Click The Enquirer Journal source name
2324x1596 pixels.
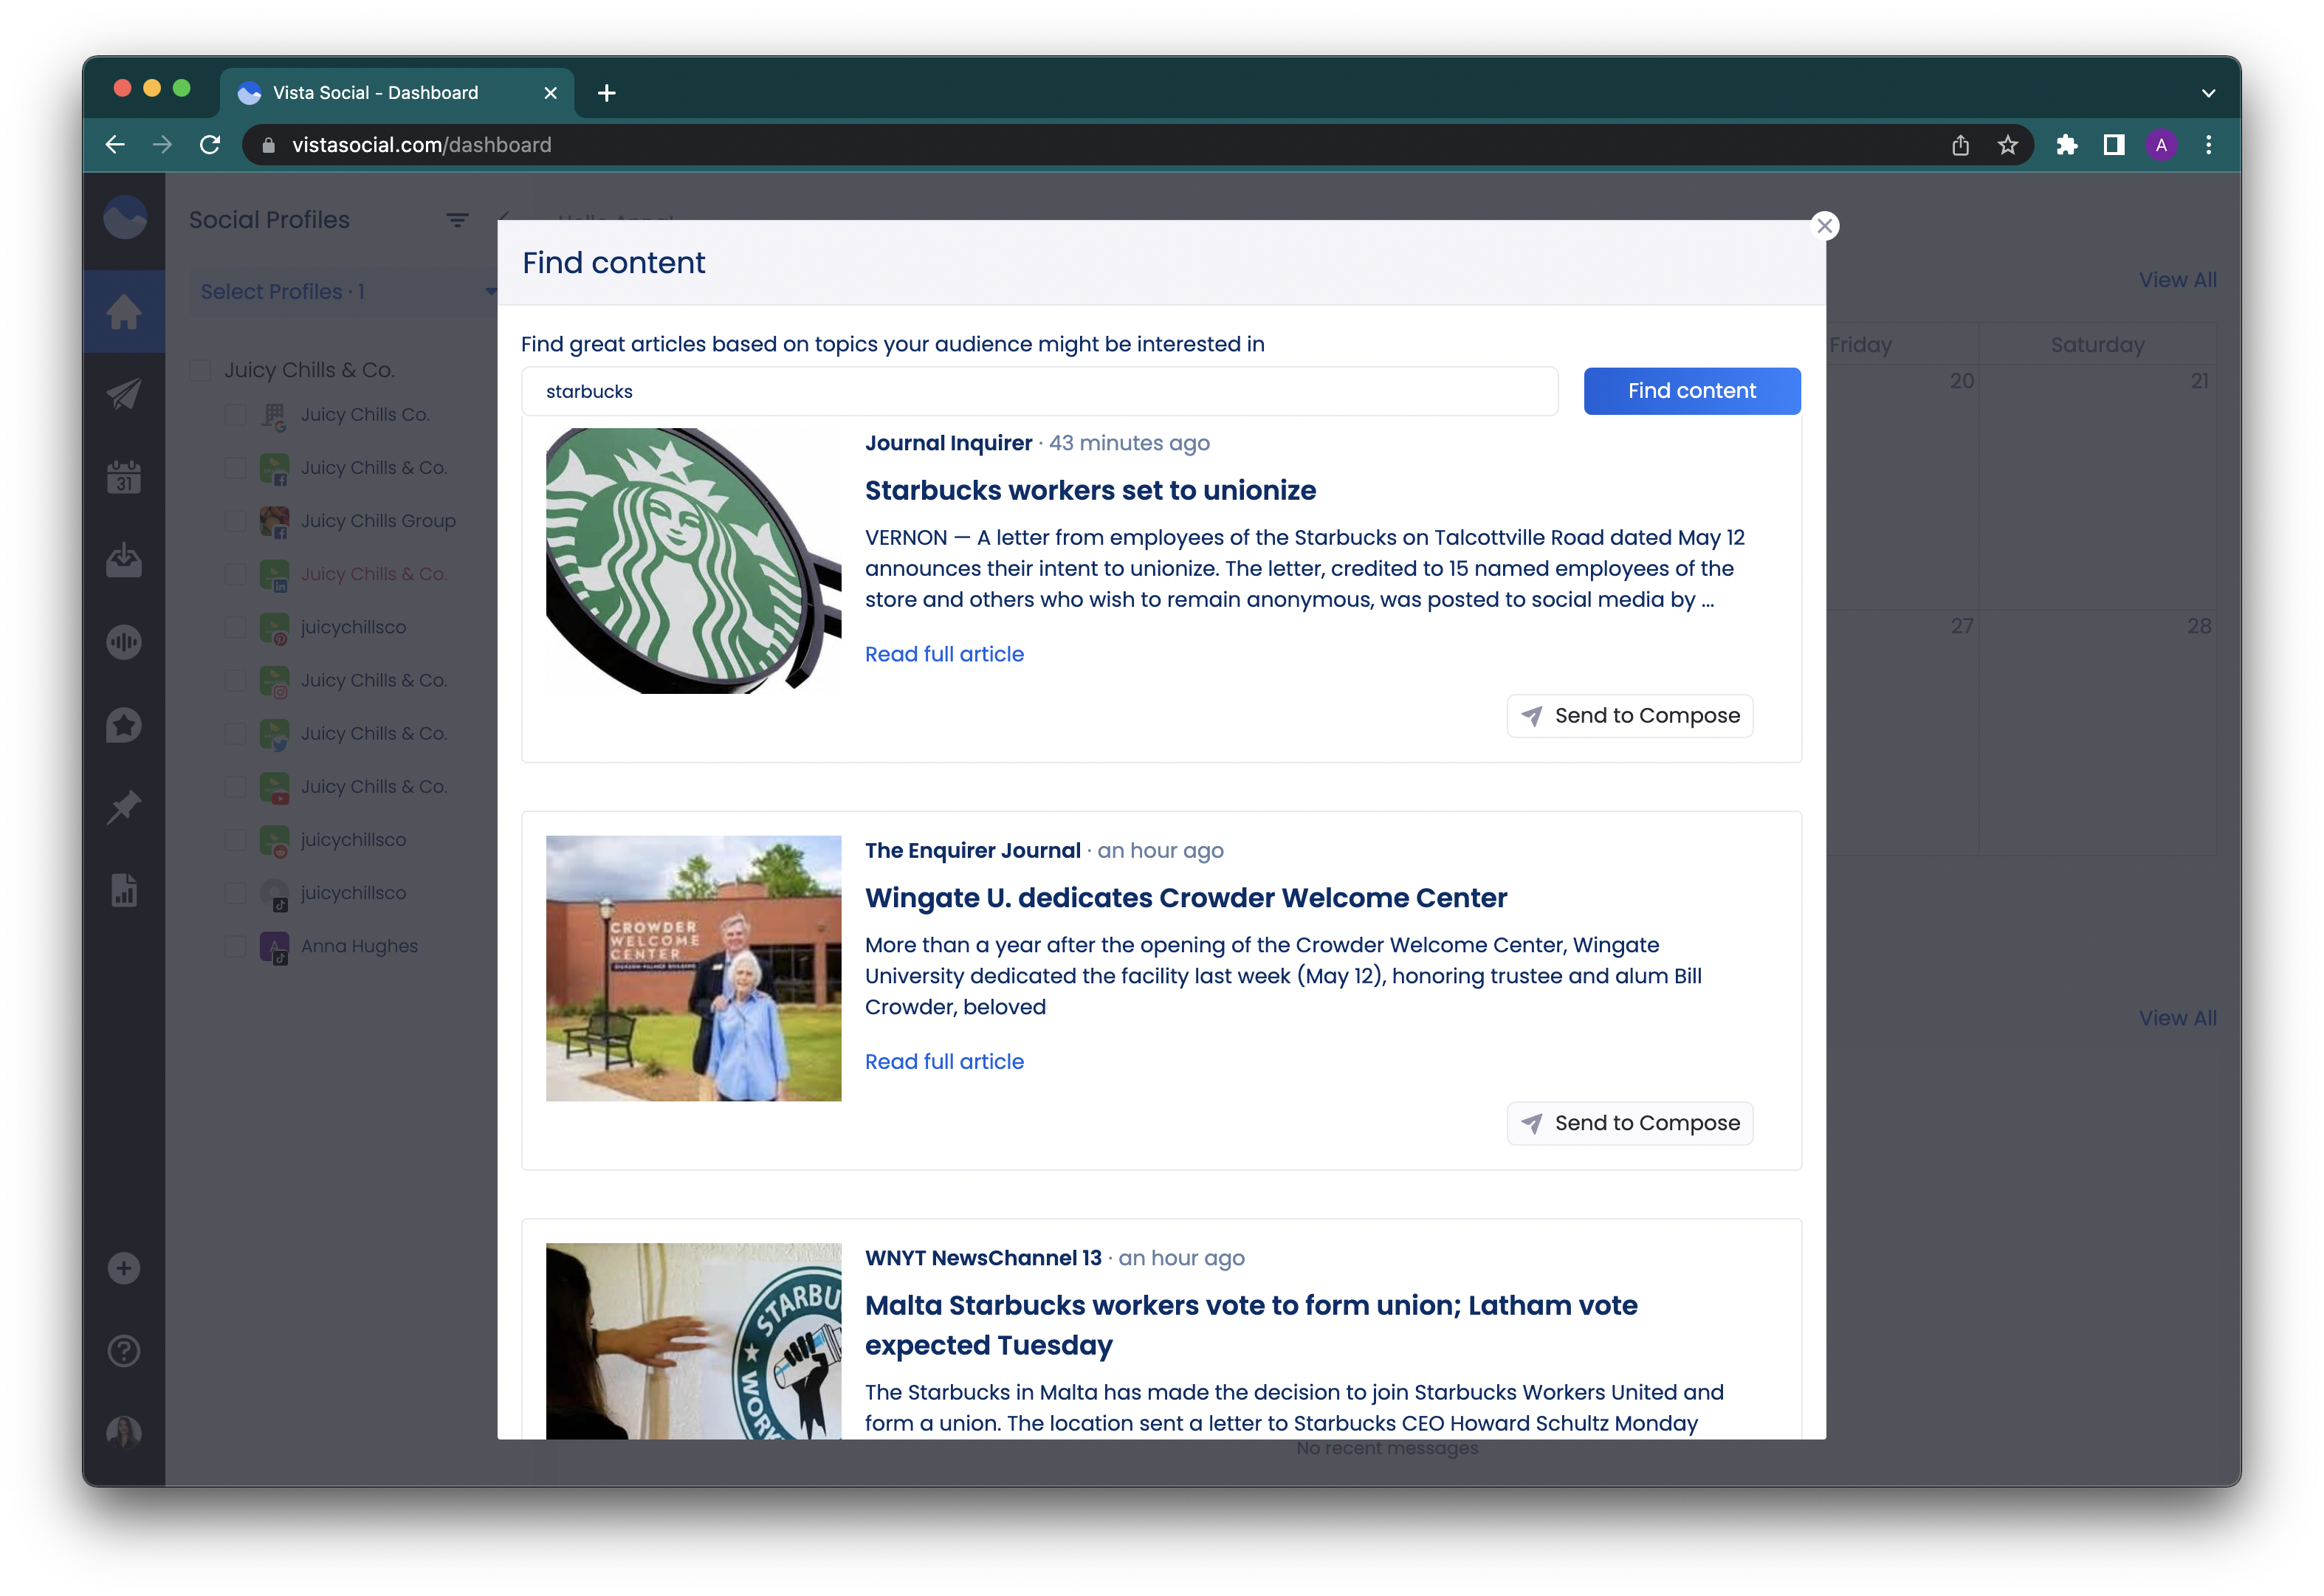[x=972, y=850]
